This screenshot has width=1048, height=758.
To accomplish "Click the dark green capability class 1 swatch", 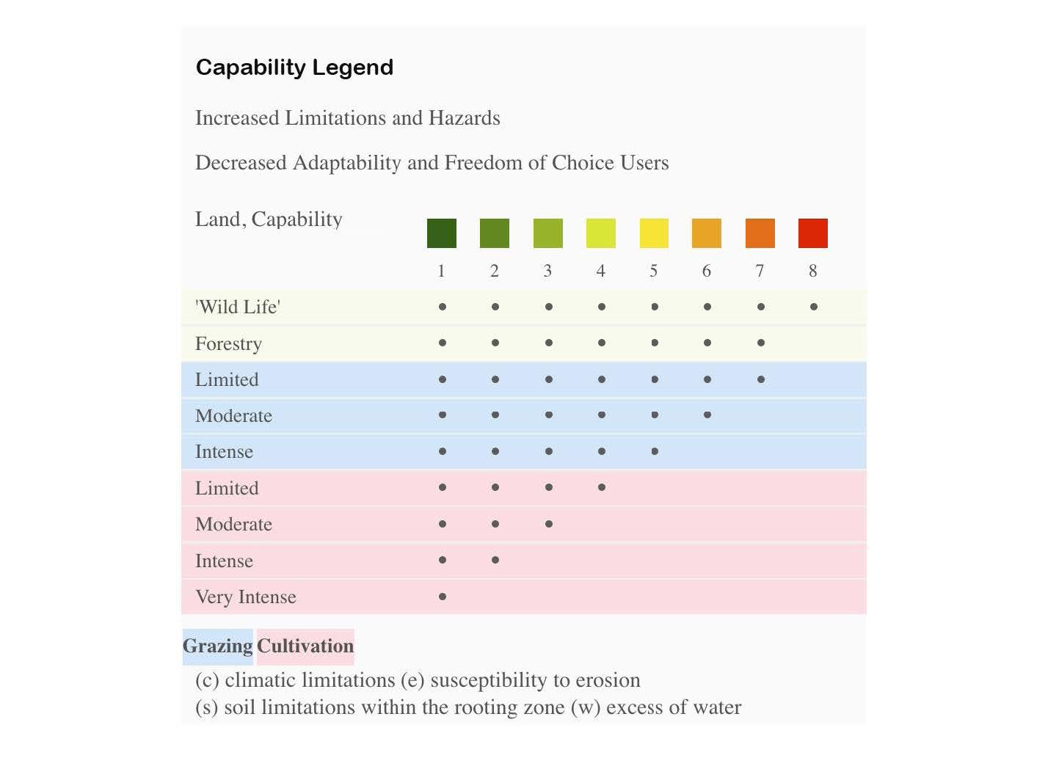I will click(442, 233).
